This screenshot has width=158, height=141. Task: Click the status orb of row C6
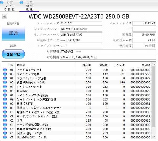5,133
